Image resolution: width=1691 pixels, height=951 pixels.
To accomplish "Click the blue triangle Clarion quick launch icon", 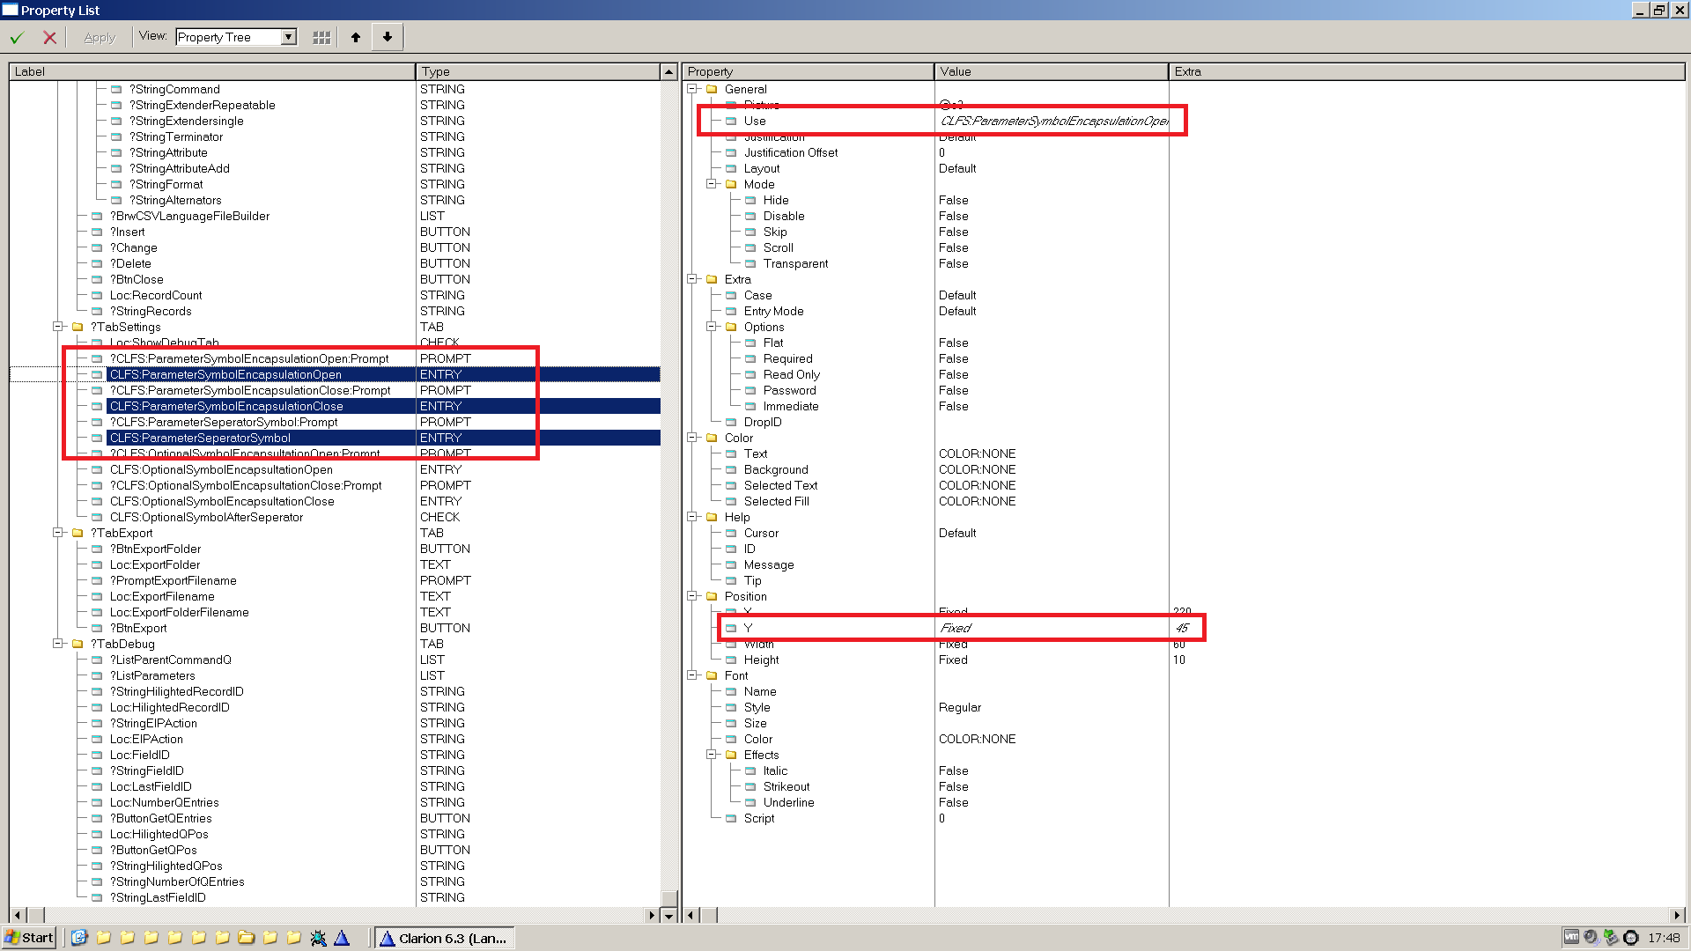I will click(342, 938).
